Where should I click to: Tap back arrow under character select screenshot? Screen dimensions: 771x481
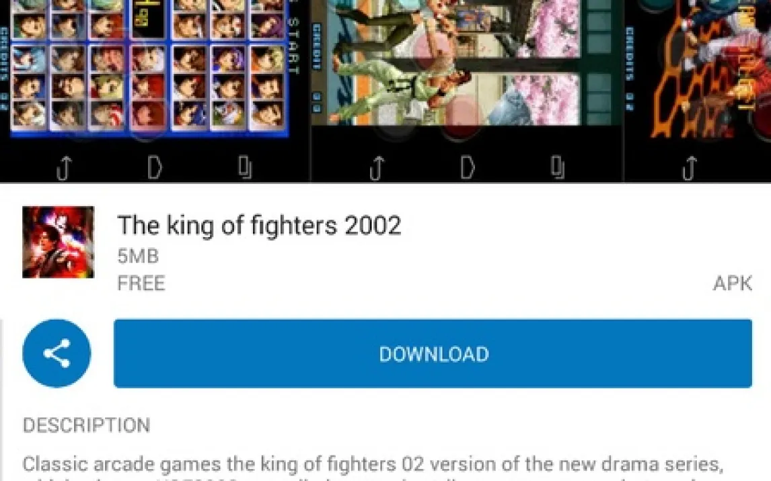click(64, 168)
